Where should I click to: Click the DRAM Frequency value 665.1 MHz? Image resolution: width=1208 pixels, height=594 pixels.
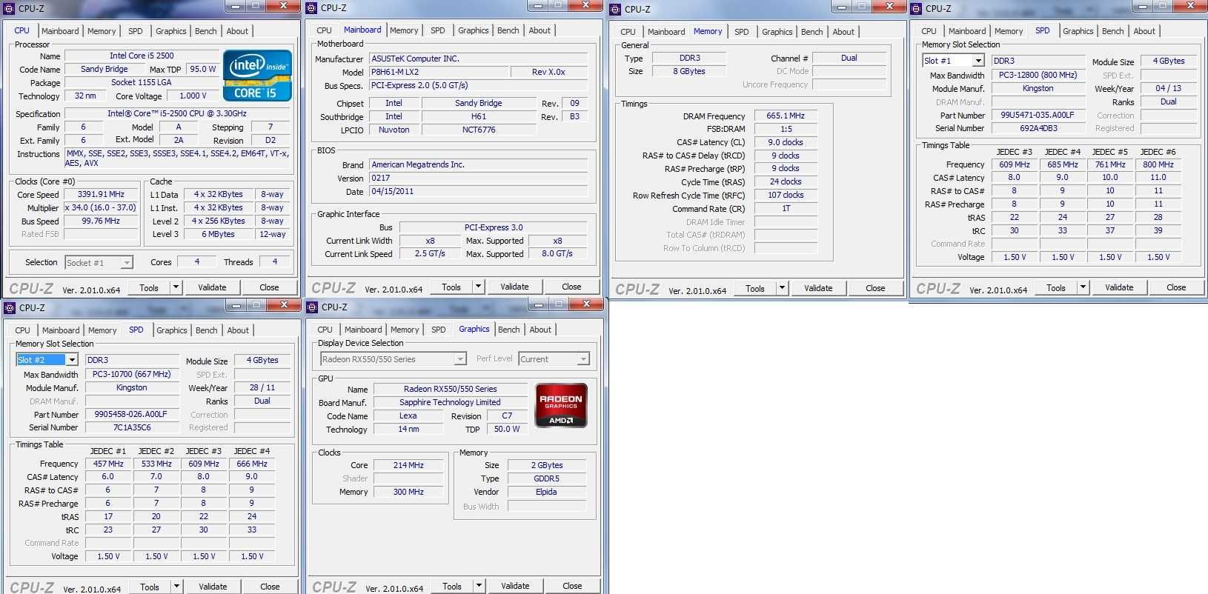point(786,116)
